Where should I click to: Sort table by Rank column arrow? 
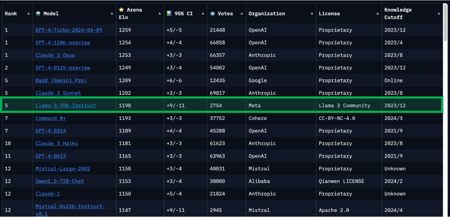29,14
